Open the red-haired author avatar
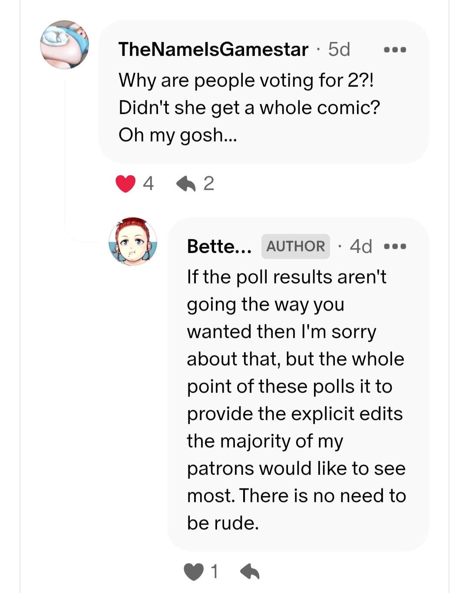 pyautogui.click(x=133, y=242)
